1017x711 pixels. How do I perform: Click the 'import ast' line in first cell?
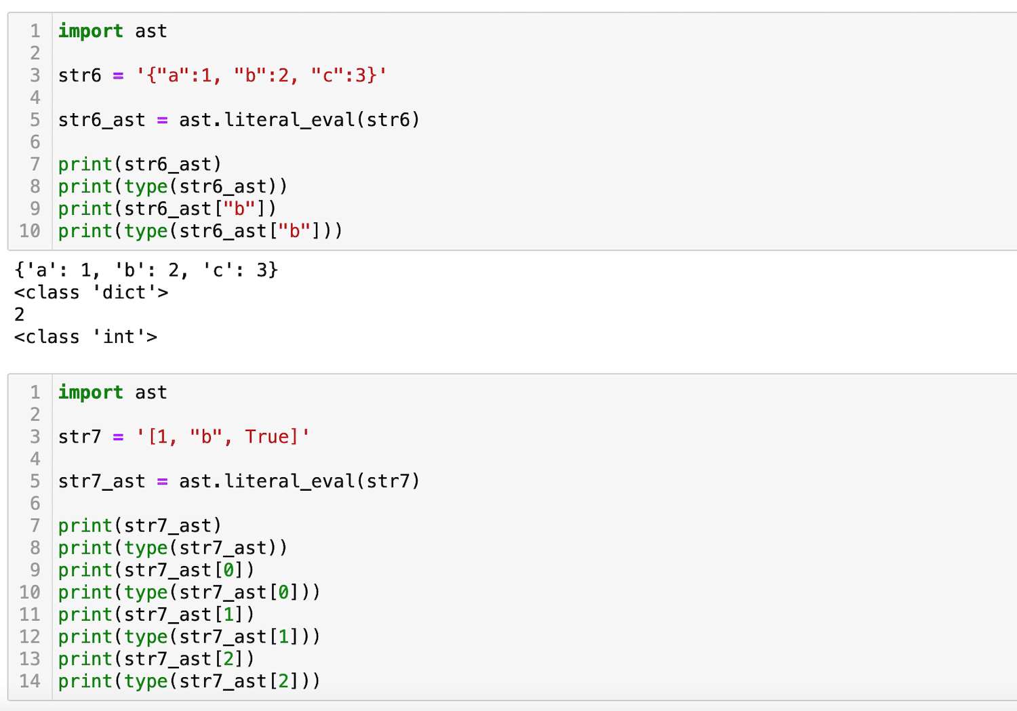[x=112, y=31]
